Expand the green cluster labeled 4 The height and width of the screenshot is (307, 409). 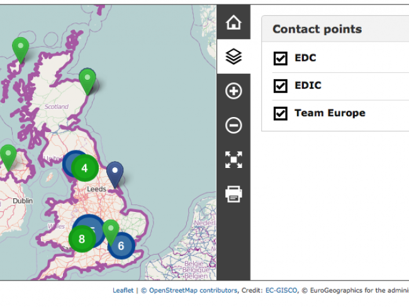tap(84, 168)
